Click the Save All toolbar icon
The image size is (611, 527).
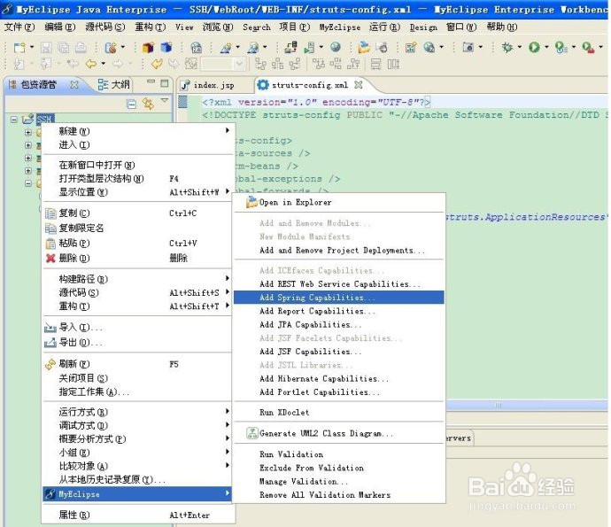point(63,48)
